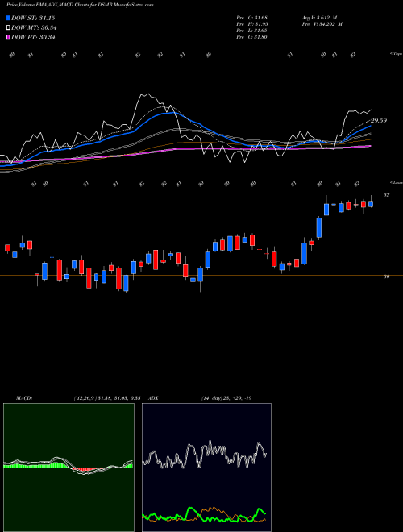Screen dimensions: 403x532
Task: Click the Pre H: 31.95 value
Action: (x=251, y=24)
